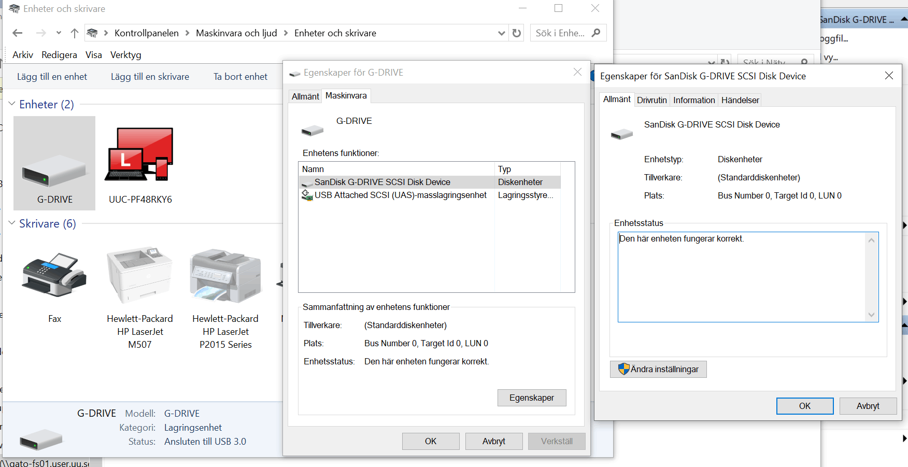Click Lägg till en enhet
This screenshot has height=467, width=908.
pyautogui.click(x=52, y=77)
